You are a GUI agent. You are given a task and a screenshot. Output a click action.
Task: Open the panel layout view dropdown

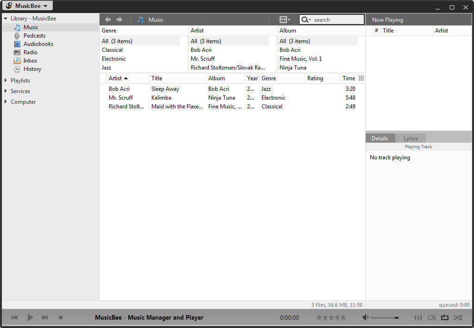pos(285,19)
